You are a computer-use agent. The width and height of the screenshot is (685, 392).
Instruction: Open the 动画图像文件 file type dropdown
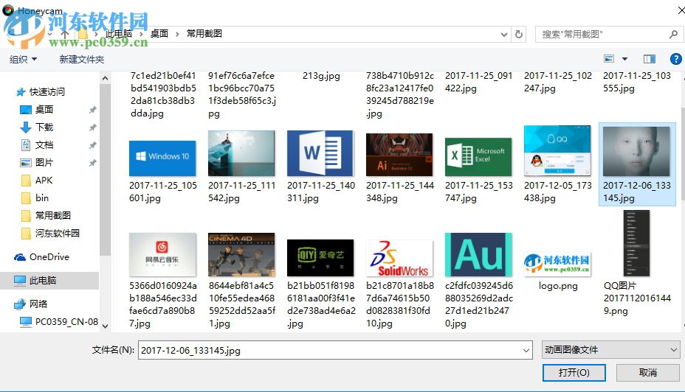tap(610, 350)
